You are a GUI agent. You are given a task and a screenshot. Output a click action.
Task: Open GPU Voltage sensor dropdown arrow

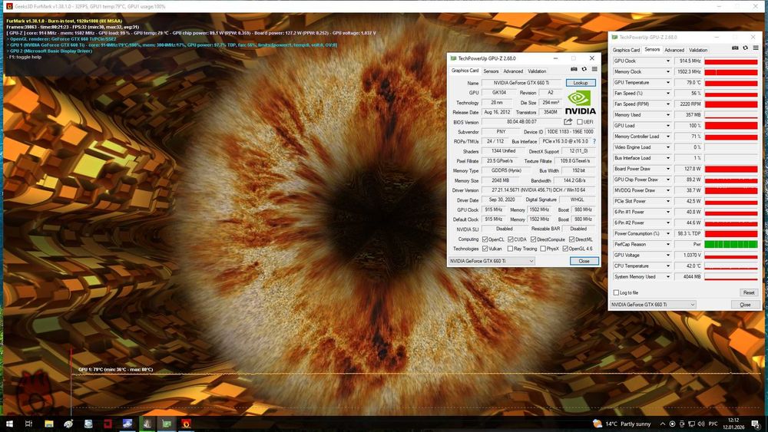(667, 255)
